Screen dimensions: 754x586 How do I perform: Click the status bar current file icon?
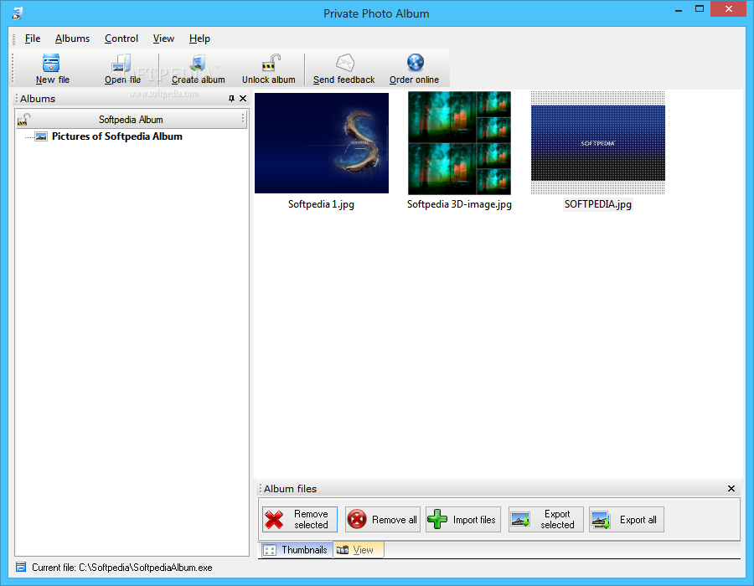click(21, 568)
